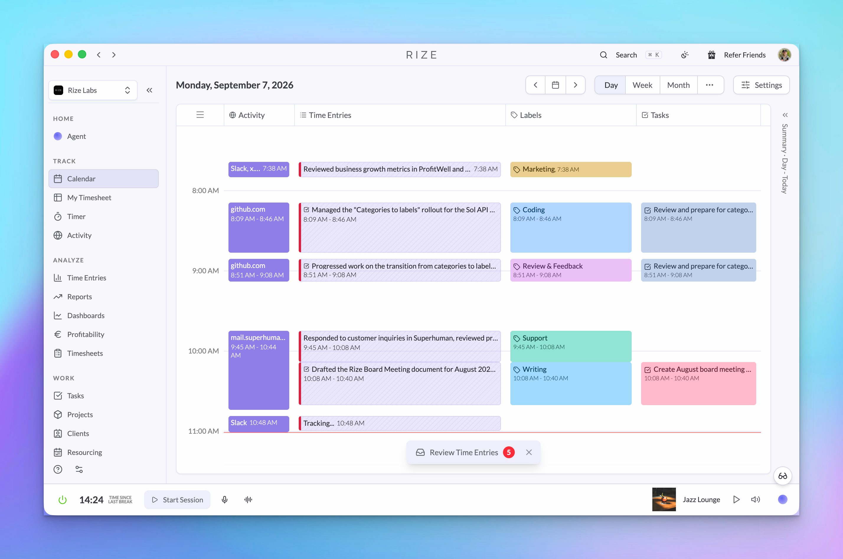Dismiss the Review Time Entries popup
This screenshot has height=559, width=843.
(x=529, y=452)
